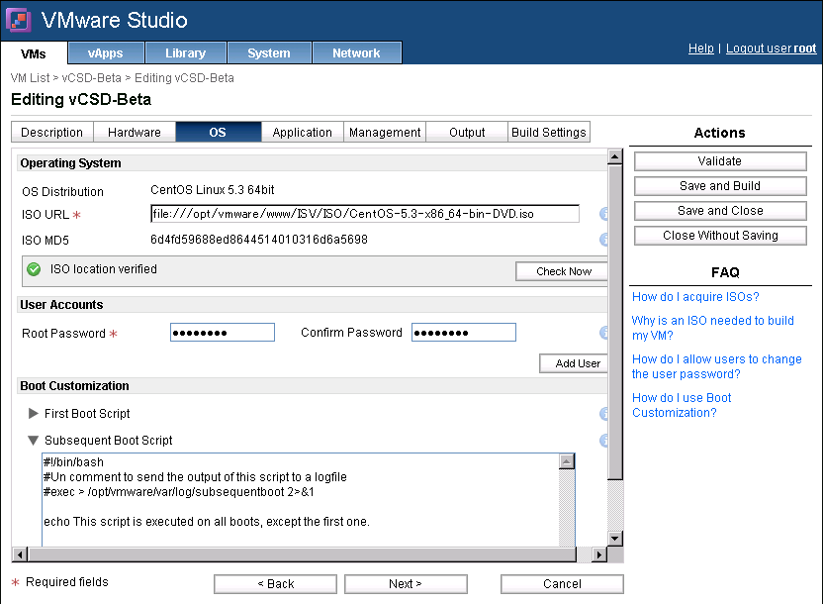
Task: Open info icon beside Confirm Password field
Action: 603,333
